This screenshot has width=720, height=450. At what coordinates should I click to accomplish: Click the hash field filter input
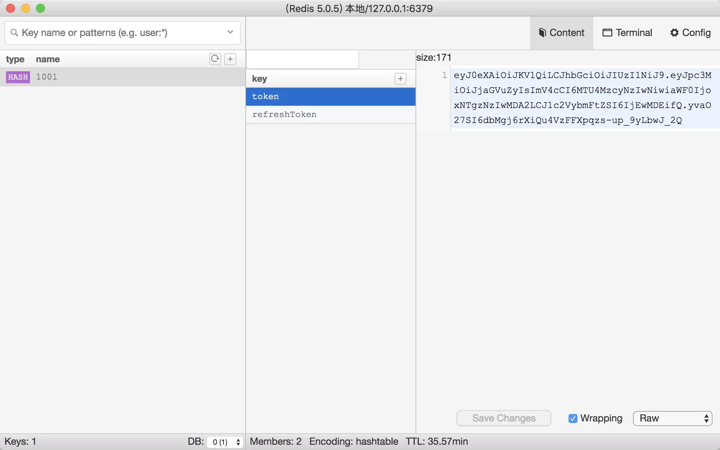pos(302,59)
